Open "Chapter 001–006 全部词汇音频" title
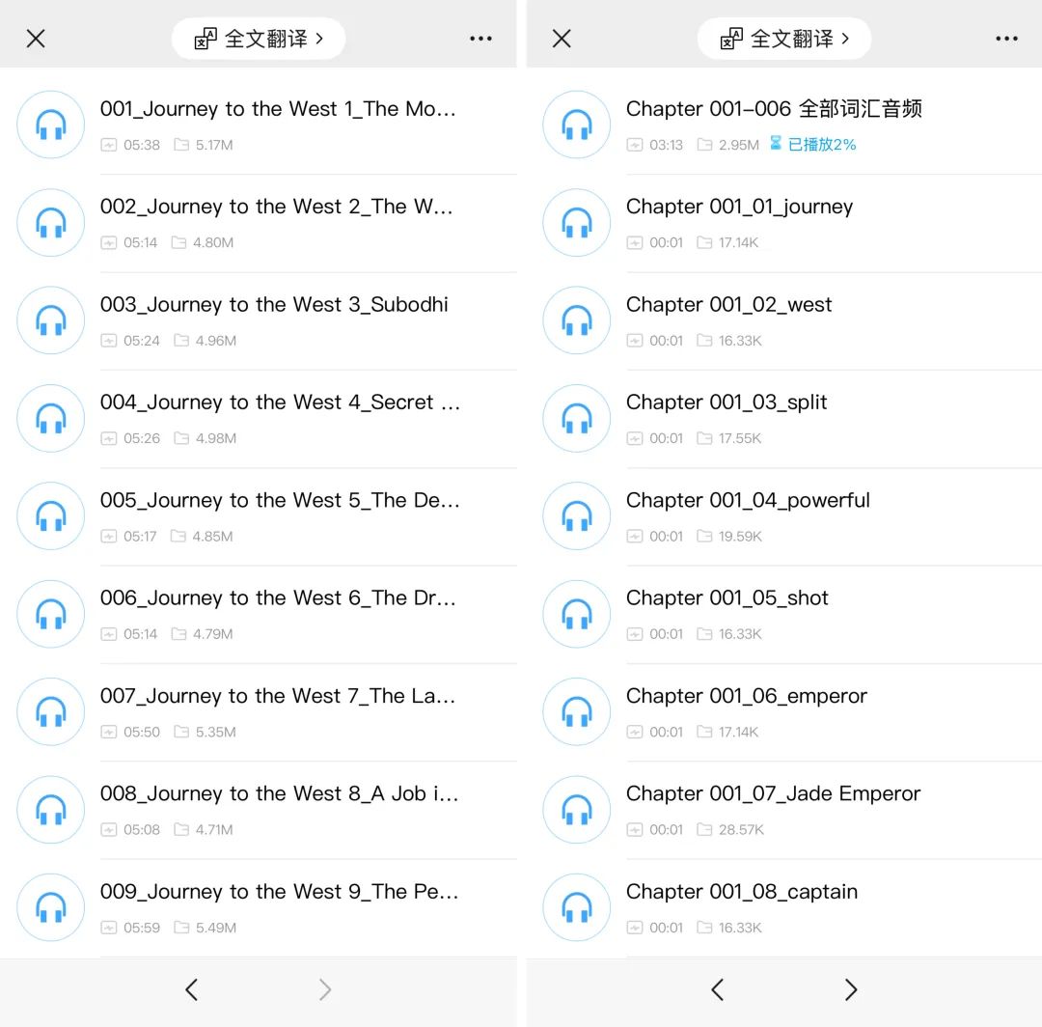This screenshot has width=1042, height=1027. [774, 108]
